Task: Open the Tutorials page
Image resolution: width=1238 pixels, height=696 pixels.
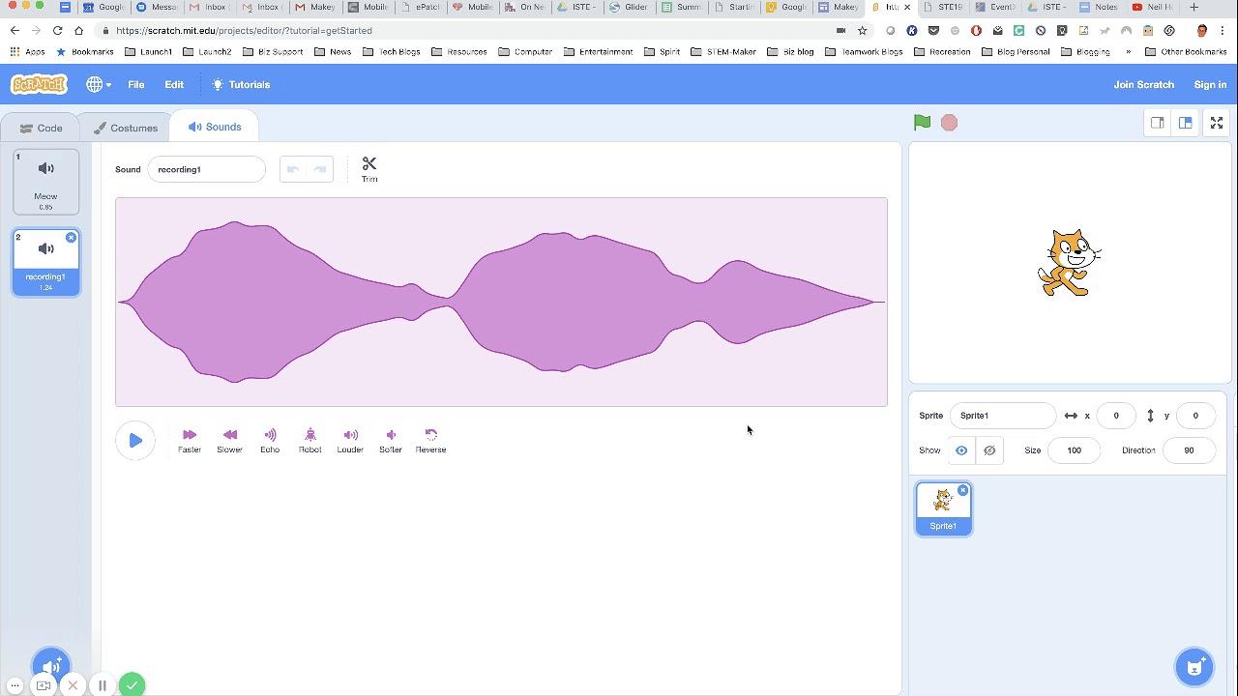Action: coord(240,84)
